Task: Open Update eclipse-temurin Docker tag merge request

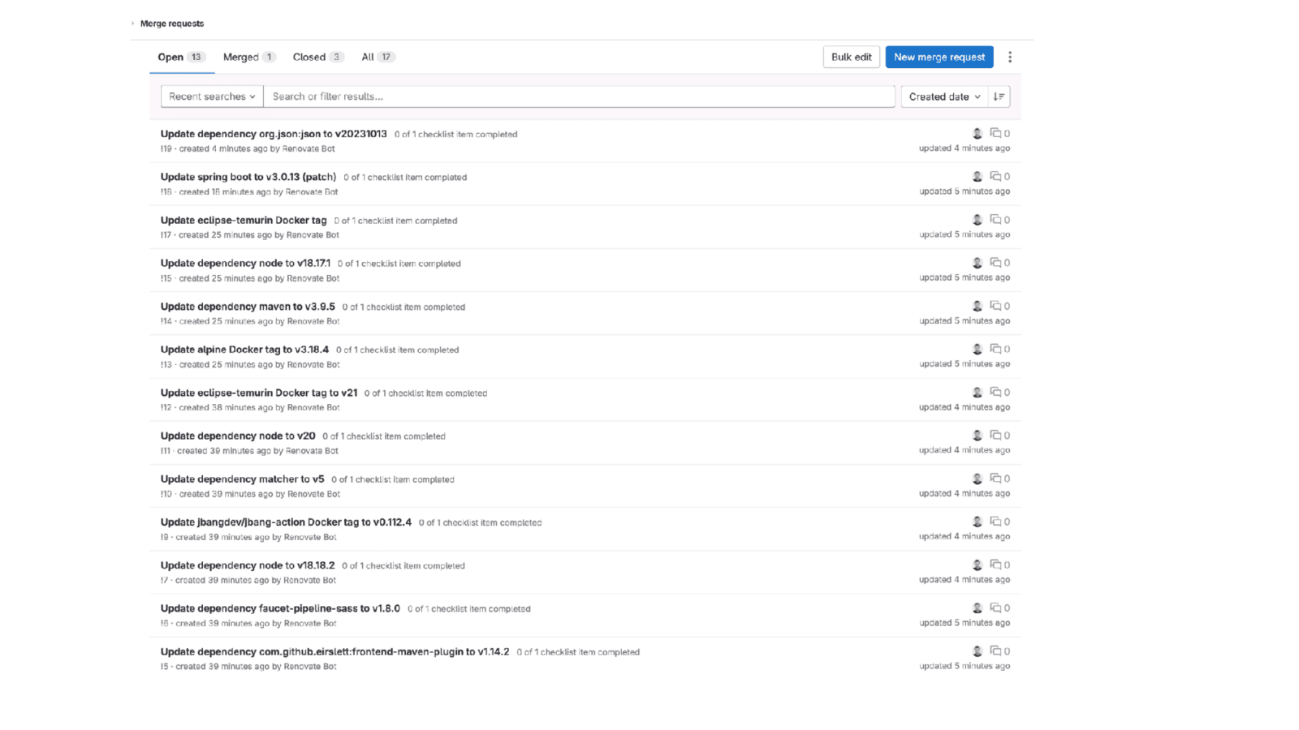Action: 244,220
